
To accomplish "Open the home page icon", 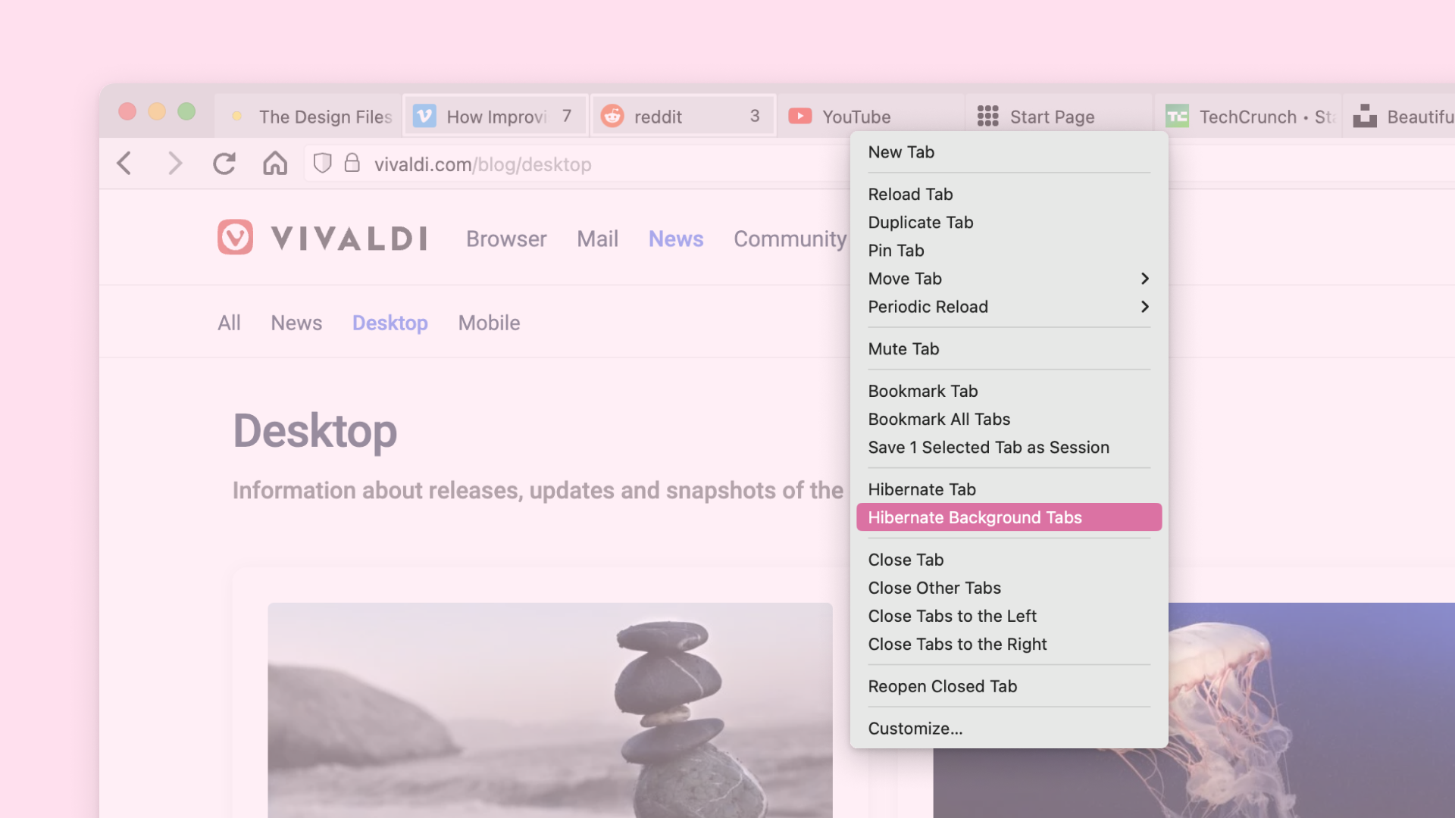I will [275, 163].
